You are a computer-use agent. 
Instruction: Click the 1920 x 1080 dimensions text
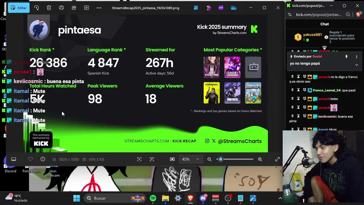[x=69, y=159]
